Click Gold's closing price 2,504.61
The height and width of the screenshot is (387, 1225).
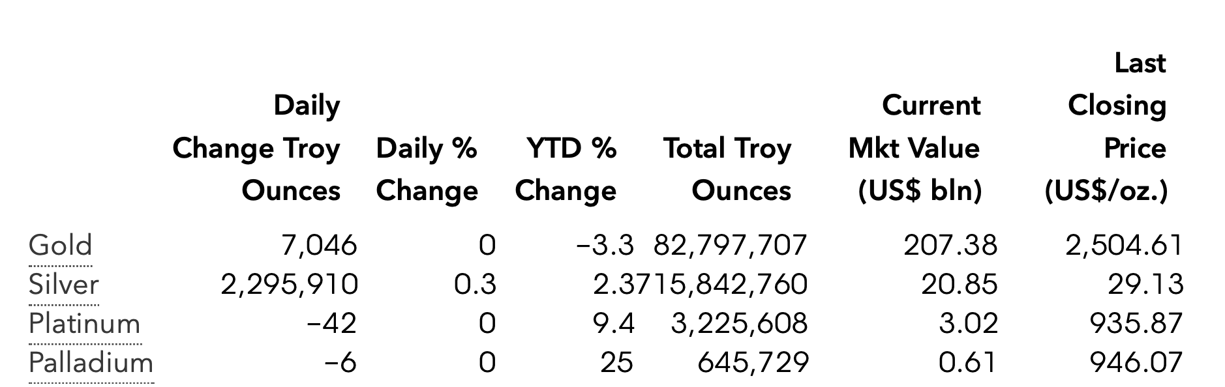point(1124,246)
